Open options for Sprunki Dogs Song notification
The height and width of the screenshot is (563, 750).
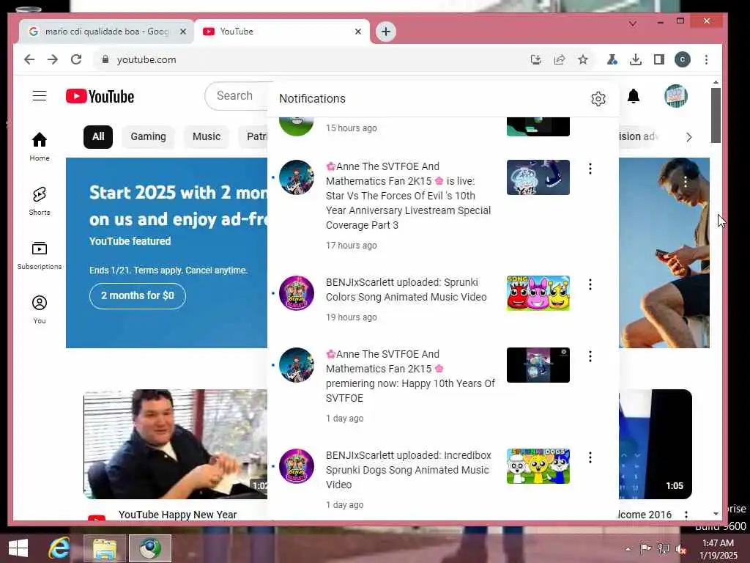click(x=590, y=457)
